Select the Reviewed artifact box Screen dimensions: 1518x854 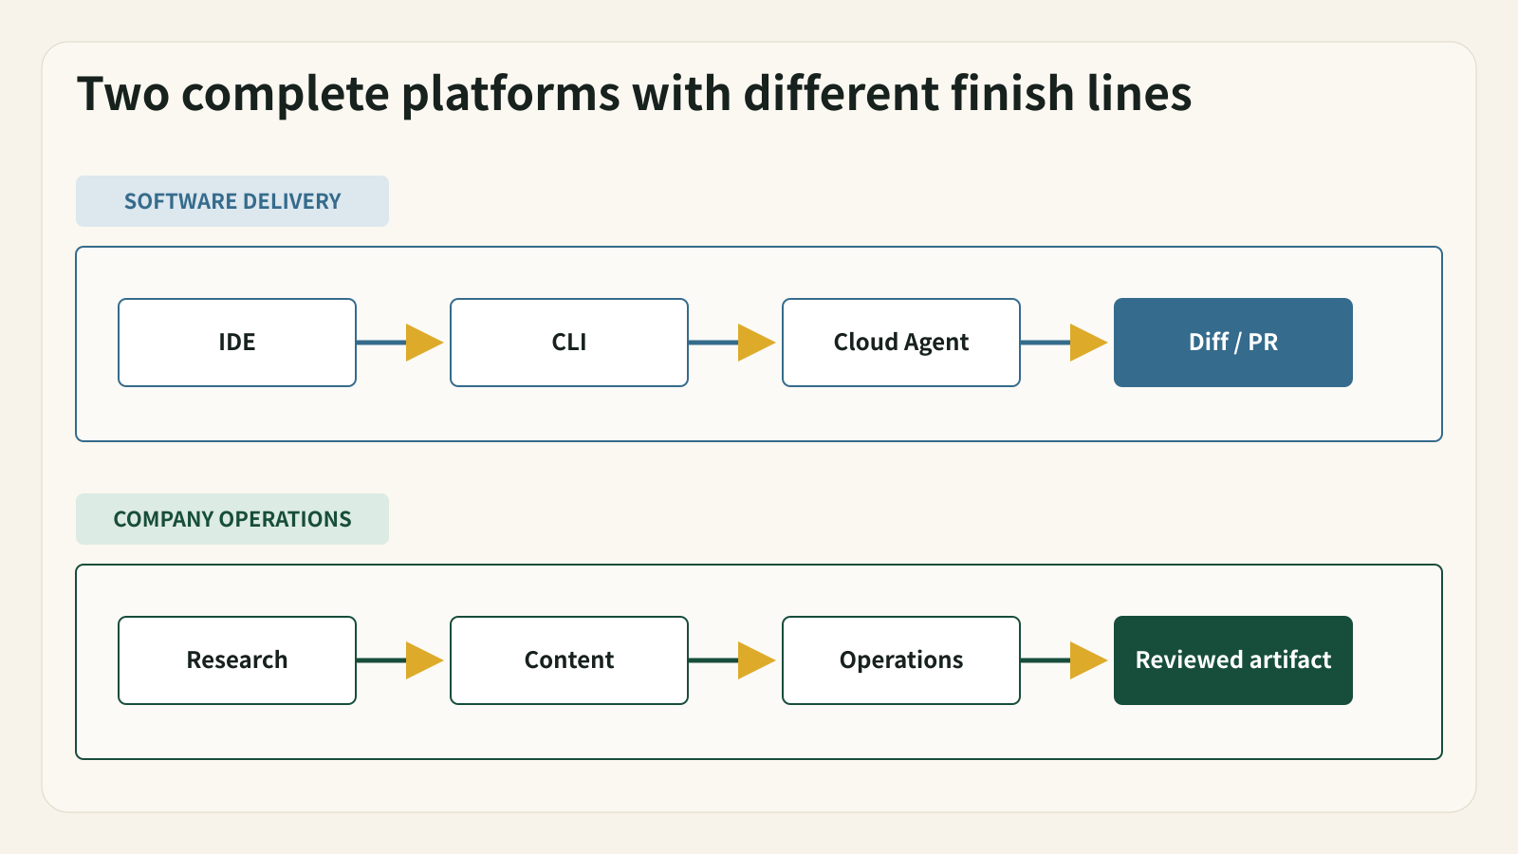[1233, 660]
